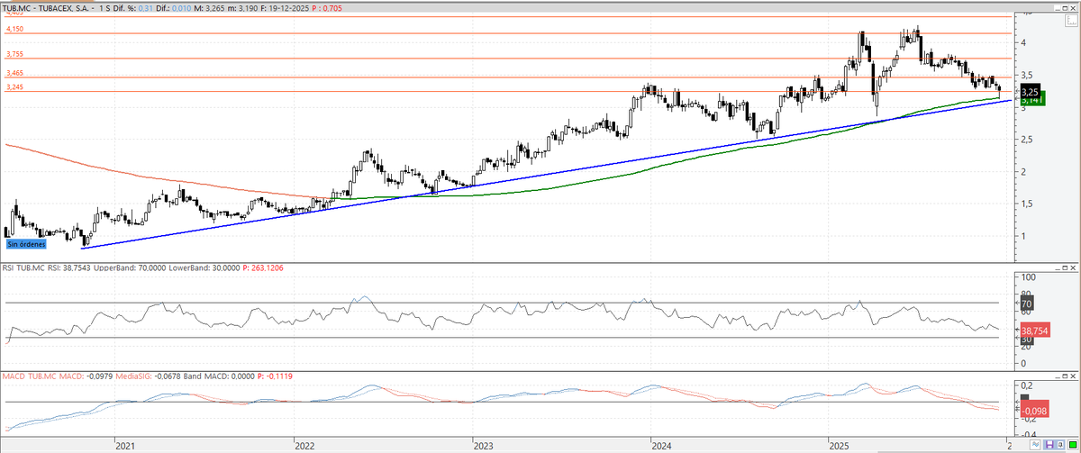This screenshot has width=1081, height=453.
Task: Click the 2021 label on the time axis
Action: (x=125, y=445)
